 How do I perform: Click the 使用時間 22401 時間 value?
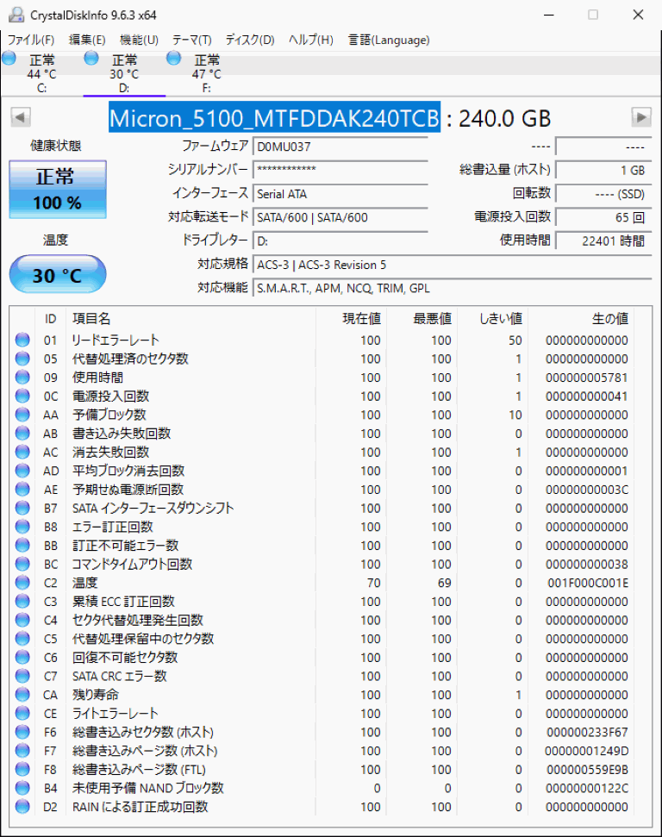click(603, 240)
